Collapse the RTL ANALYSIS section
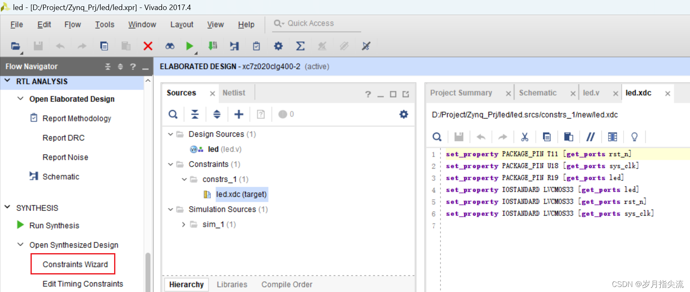Image resolution: width=690 pixels, height=292 pixels. pos(8,81)
